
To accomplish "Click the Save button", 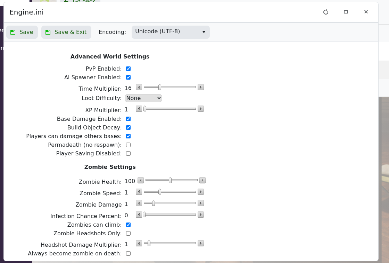I will coord(22,32).
